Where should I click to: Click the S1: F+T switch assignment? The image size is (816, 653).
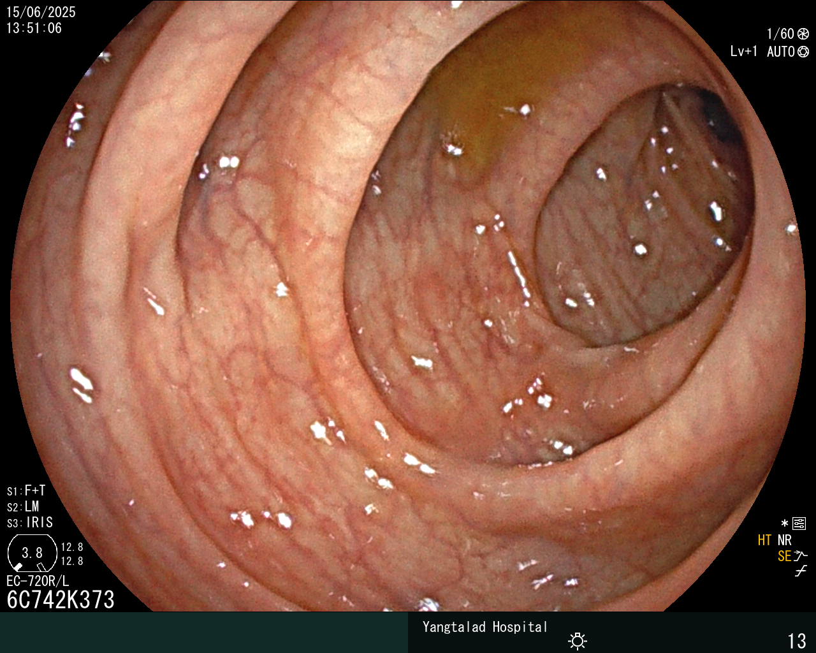[26, 490]
